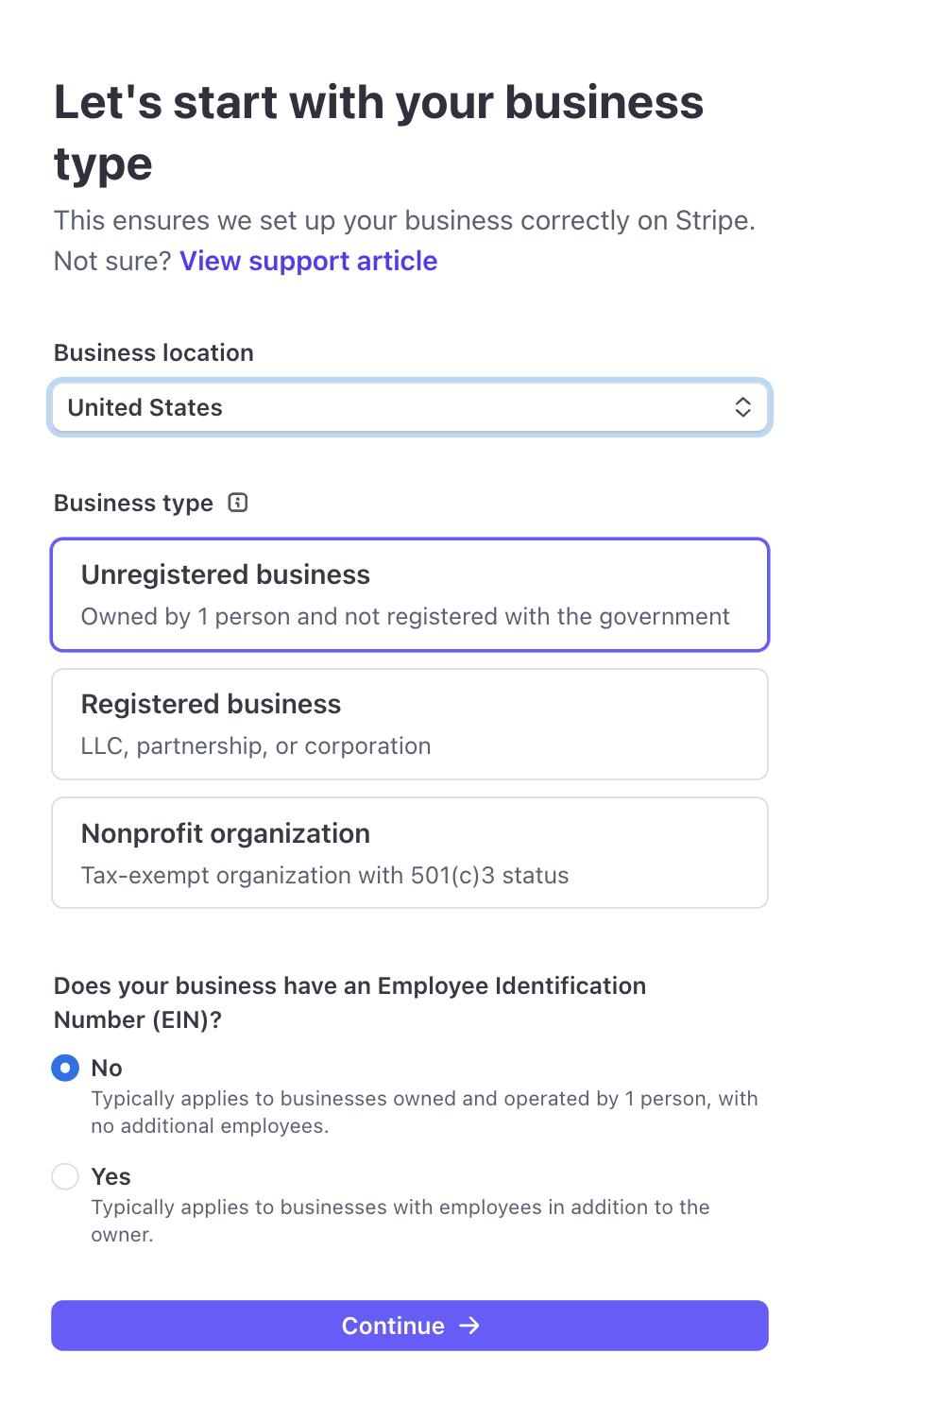Click the Business location field label

(x=154, y=352)
